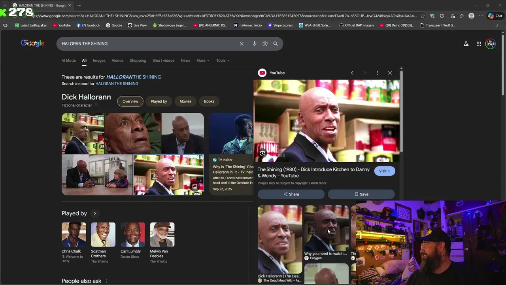Viewport: 506px width, 285px height.
Task: Click the Save button
Action: click(x=361, y=194)
